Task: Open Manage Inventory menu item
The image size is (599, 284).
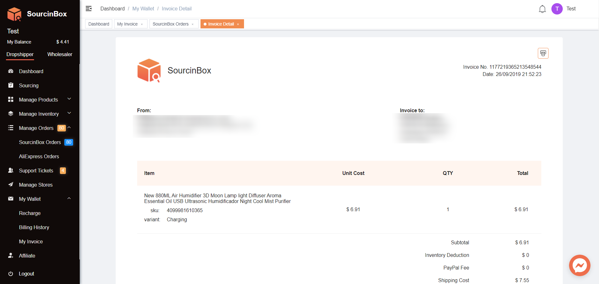Action: pyautogui.click(x=39, y=114)
